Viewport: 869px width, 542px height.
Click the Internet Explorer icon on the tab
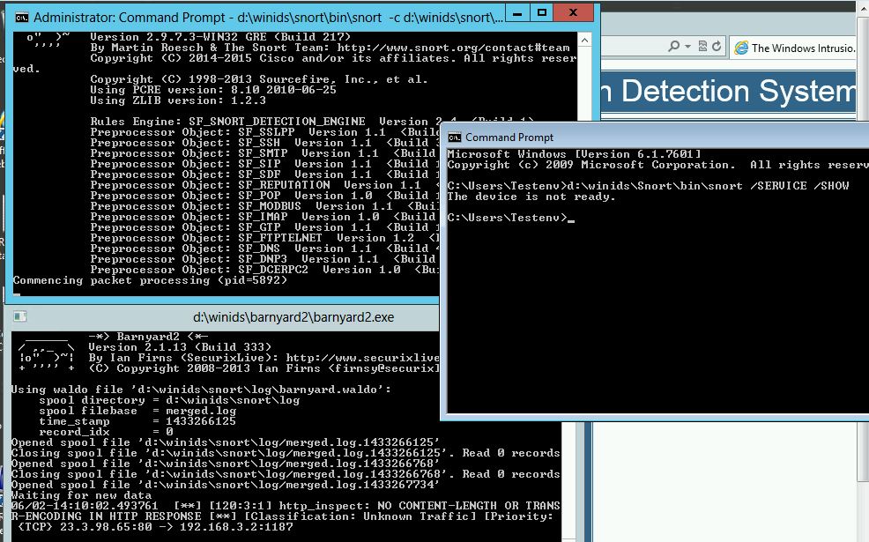click(741, 48)
